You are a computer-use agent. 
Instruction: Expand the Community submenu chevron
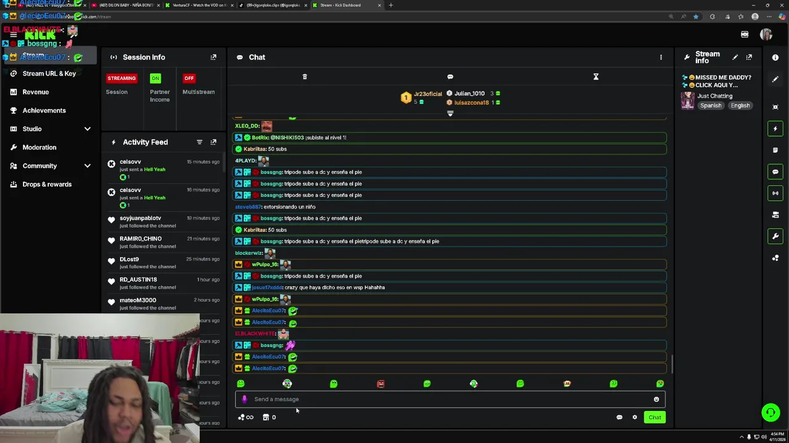[x=88, y=166]
